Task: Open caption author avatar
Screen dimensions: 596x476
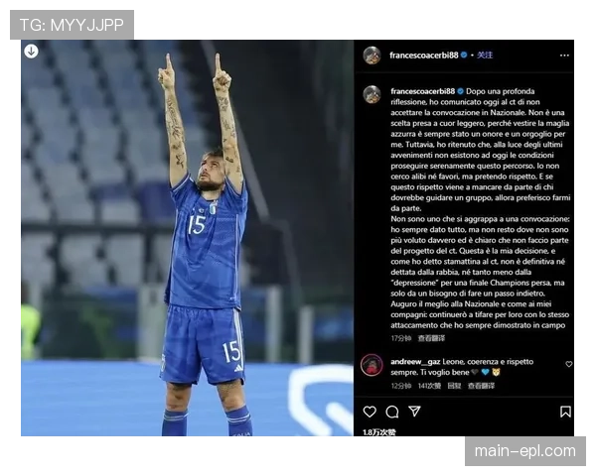Action: (x=372, y=94)
